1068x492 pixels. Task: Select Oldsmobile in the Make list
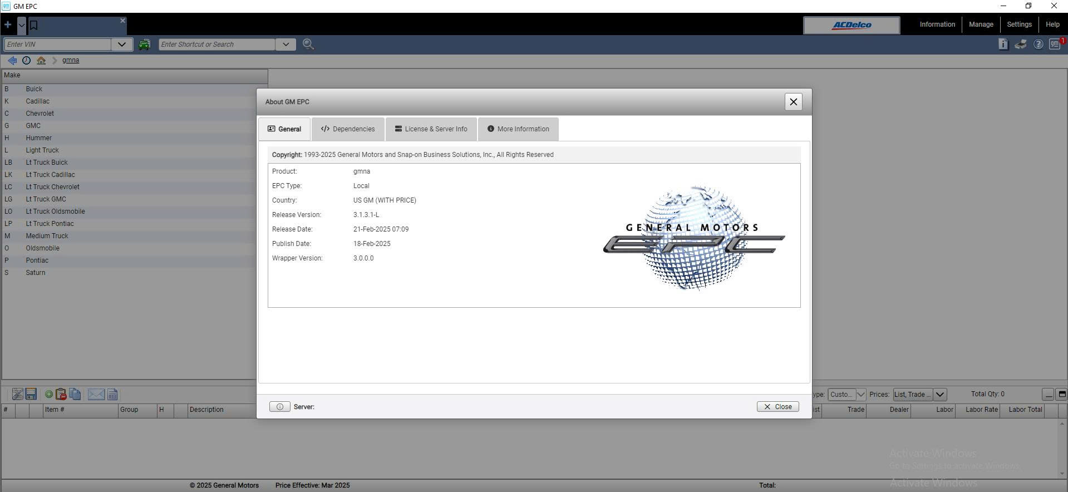129,248
